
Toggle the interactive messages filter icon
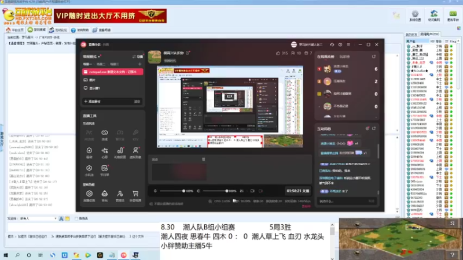(368, 128)
